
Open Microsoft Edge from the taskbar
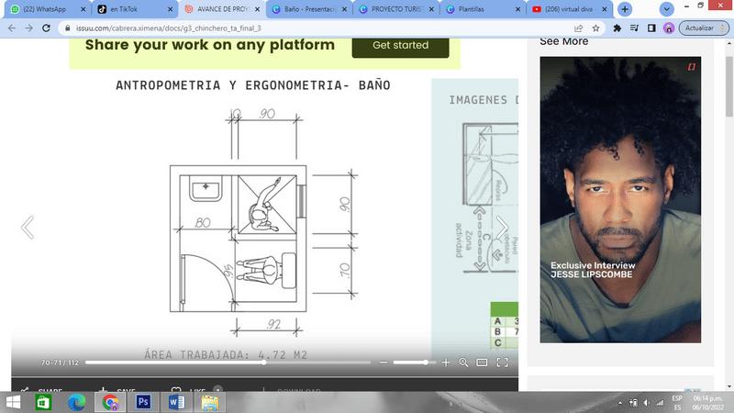click(76, 402)
